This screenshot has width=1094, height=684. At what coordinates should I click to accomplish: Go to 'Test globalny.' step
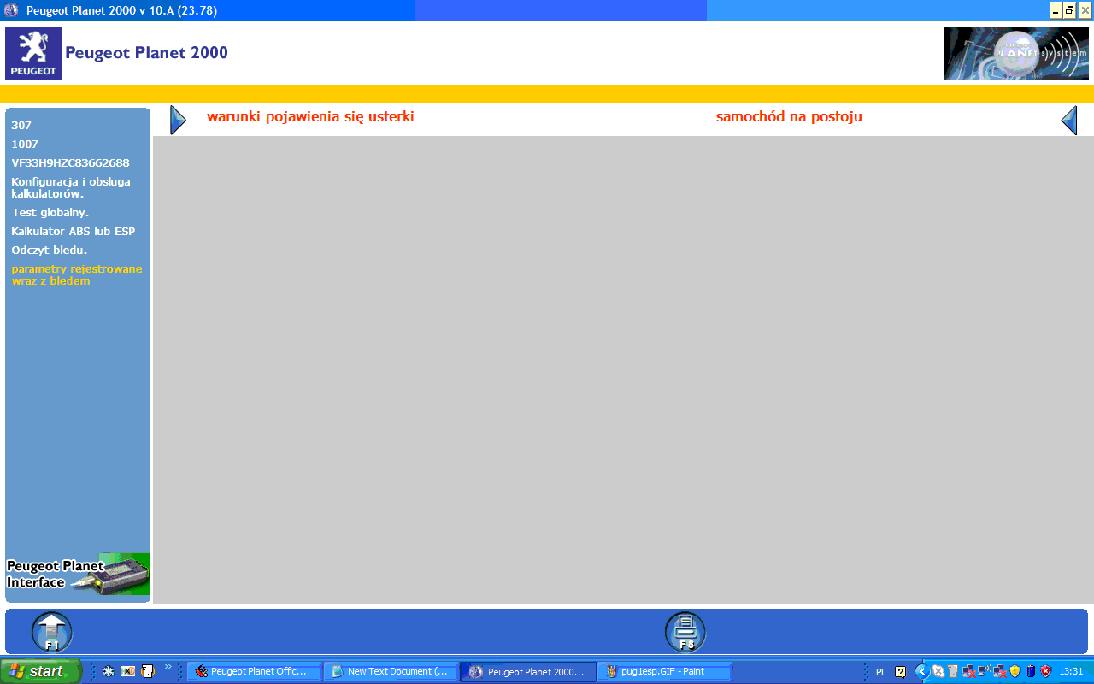pos(50,212)
